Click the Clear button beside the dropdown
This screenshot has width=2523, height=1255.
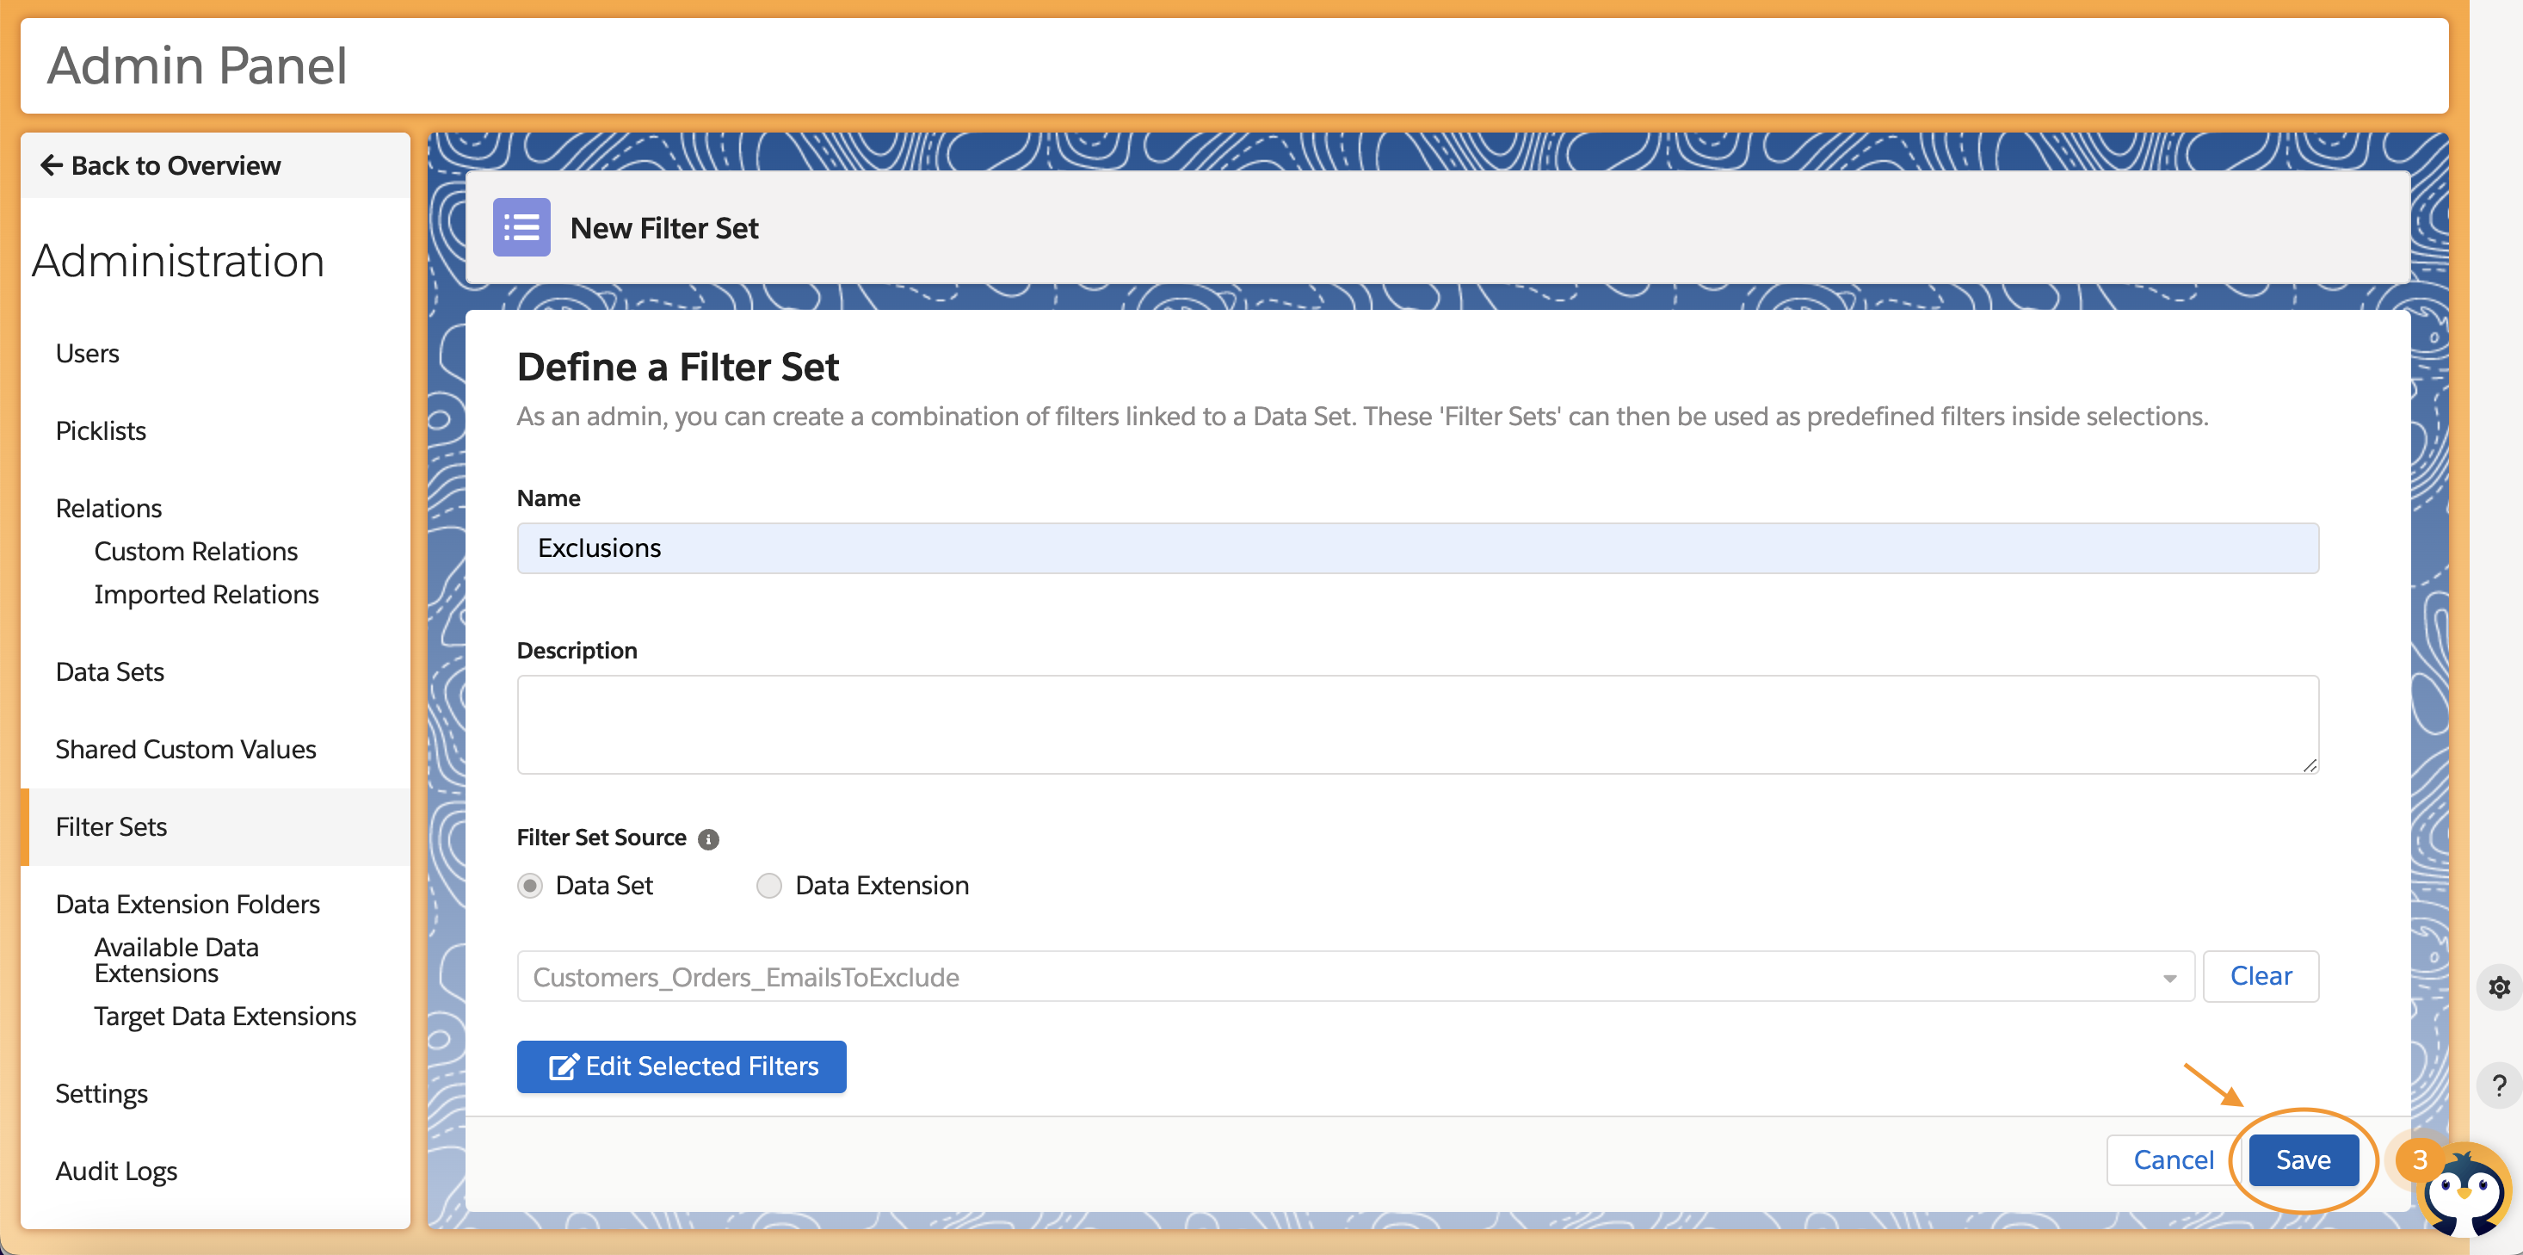(2261, 976)
